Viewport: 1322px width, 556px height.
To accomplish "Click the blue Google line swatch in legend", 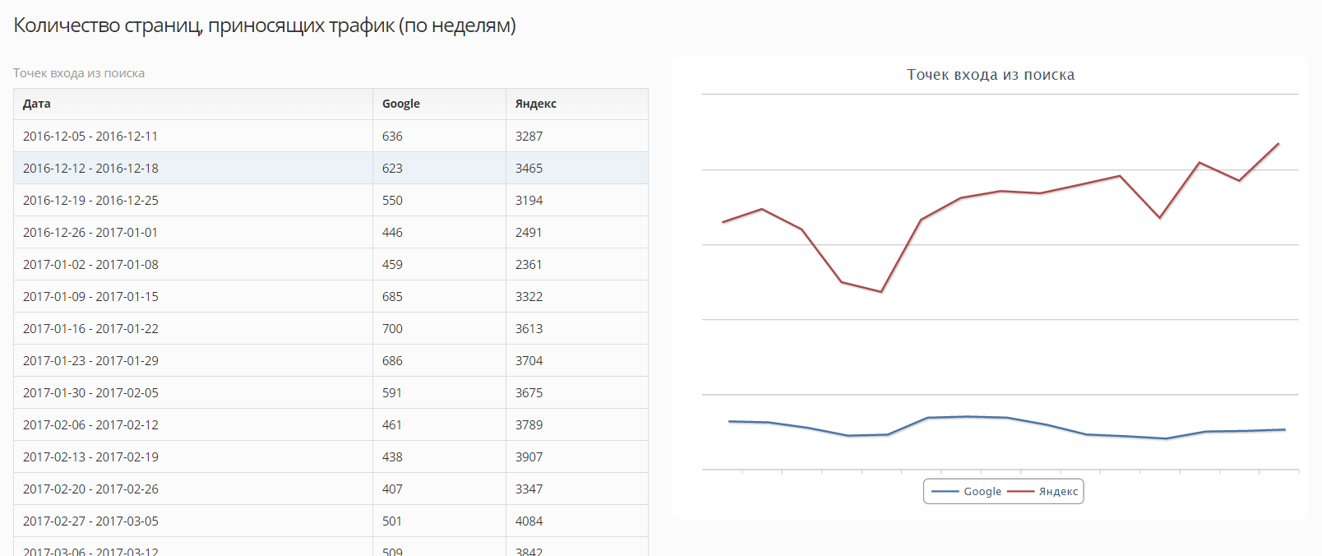I will tap(945, 492).
